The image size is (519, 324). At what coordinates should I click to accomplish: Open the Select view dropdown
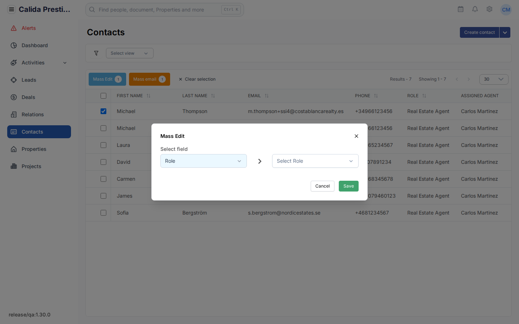click(x=130, y=53)
